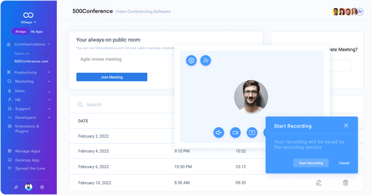This screenshot has width=372, height=195.
Task: Click the 10:50 PM time cell
Action: pyautogui.click(x=183, y=167)
